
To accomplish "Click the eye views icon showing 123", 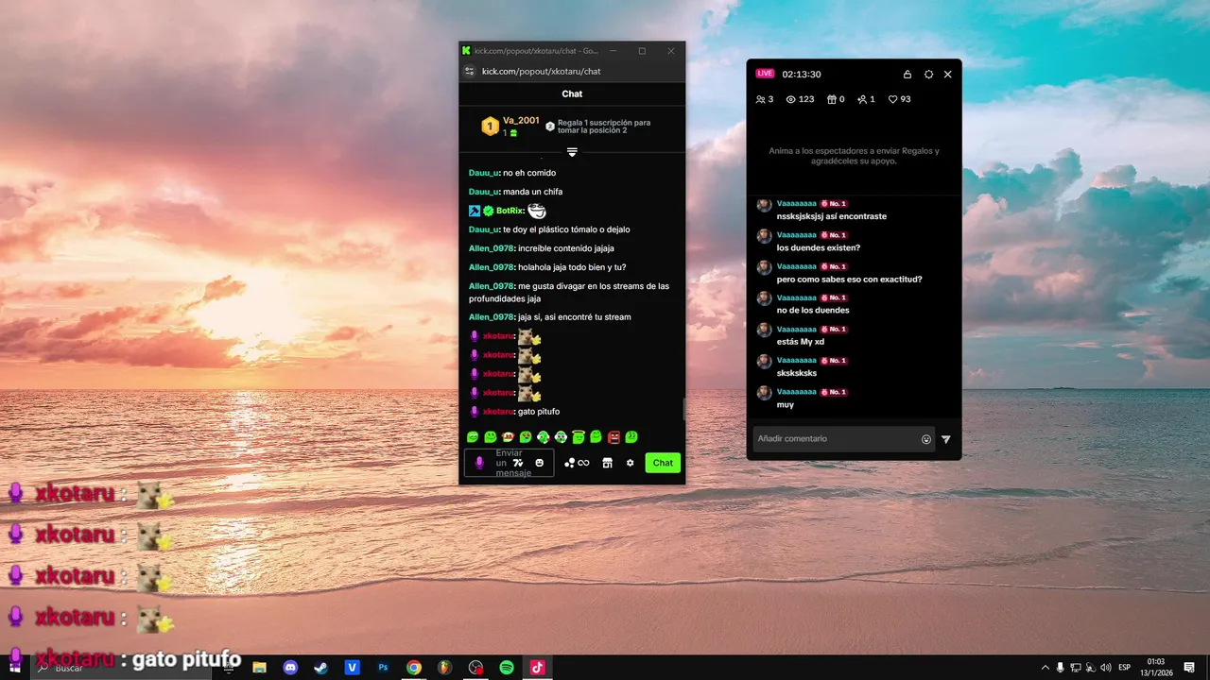I will tap(791, 99).
